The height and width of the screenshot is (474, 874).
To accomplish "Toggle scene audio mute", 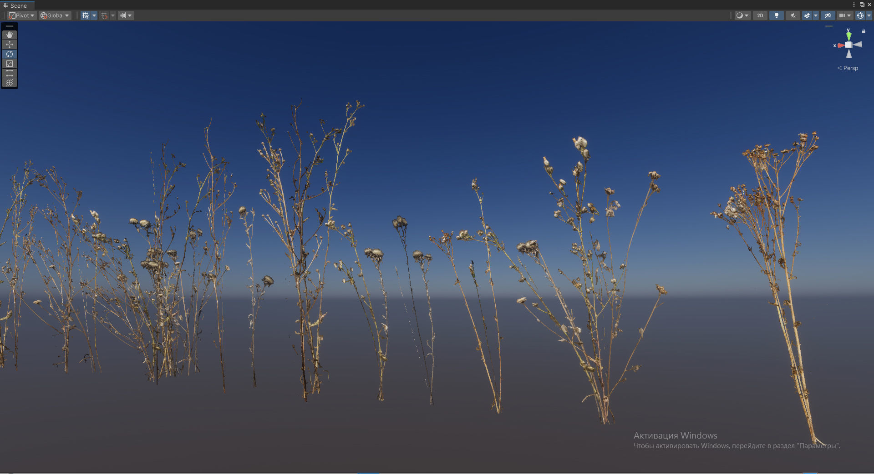I will 793,15.
